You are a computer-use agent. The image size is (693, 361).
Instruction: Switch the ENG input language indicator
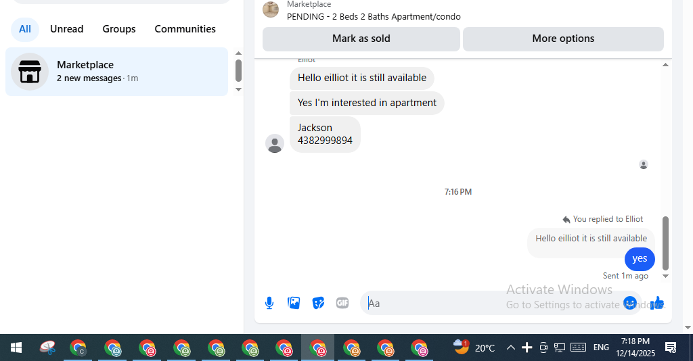pyautogui.click(x=601, y=347)
